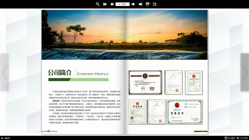Click the zoom-in magnifier icon

(x=98, y=4)
